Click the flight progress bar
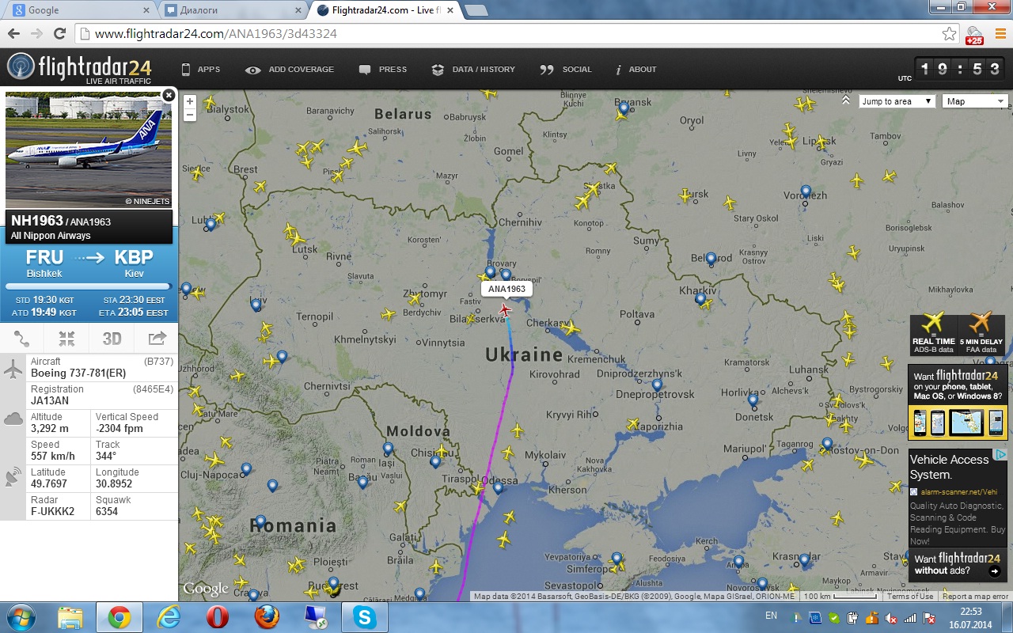Viewport: 1013px width, 633px height. (x=88, y=286)
